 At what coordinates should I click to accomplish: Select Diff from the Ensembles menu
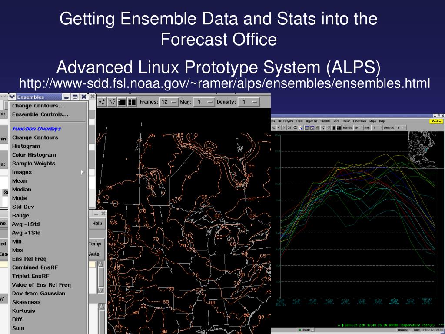(17, 320)
